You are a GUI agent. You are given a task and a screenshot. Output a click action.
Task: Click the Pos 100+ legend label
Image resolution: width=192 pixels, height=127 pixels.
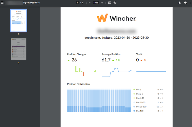pyautogui.click(x=140, y=111)
